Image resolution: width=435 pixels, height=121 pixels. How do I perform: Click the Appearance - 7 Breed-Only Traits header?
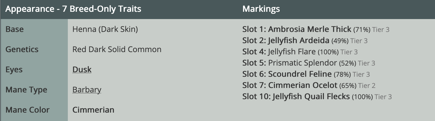click(73, 9)
